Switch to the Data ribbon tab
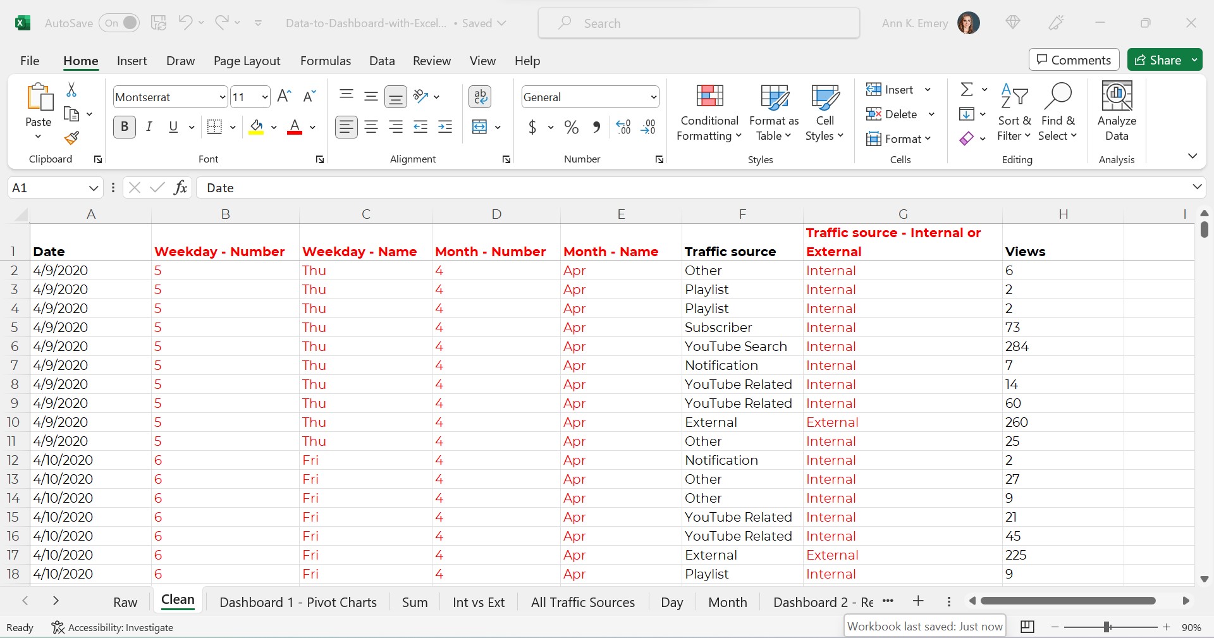This screenshot has height=638, width=1214. point(382,61)
